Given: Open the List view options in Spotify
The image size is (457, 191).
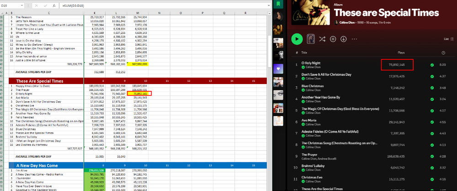Looking at the screenshot, I should tap(449, 39).
